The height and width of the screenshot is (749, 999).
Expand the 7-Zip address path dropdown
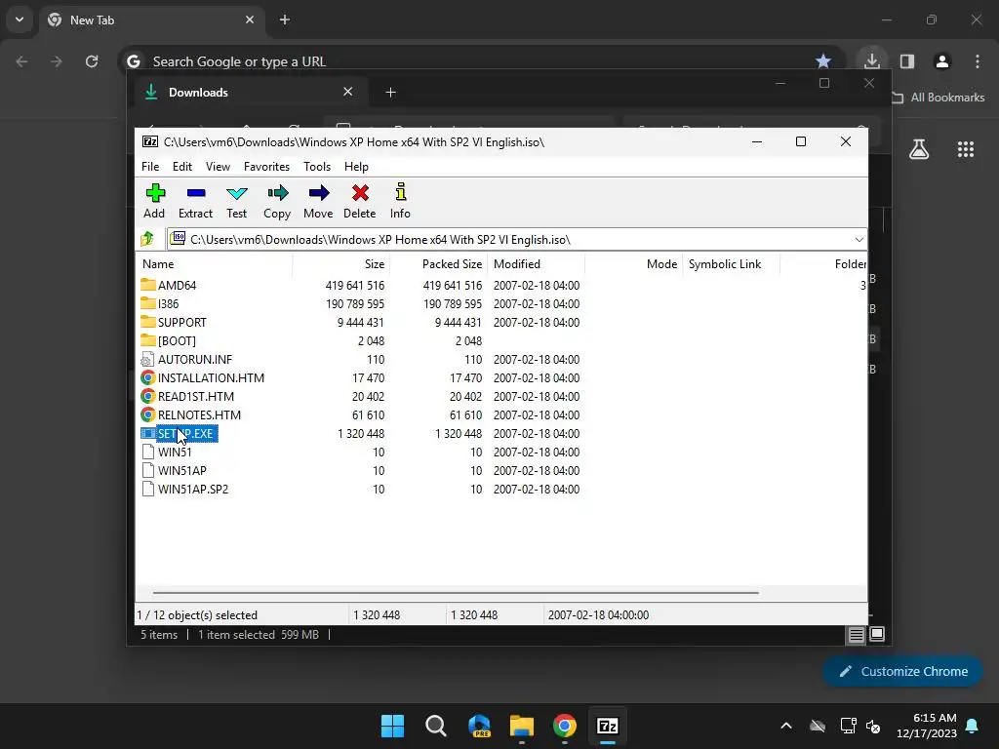[859, 240]
